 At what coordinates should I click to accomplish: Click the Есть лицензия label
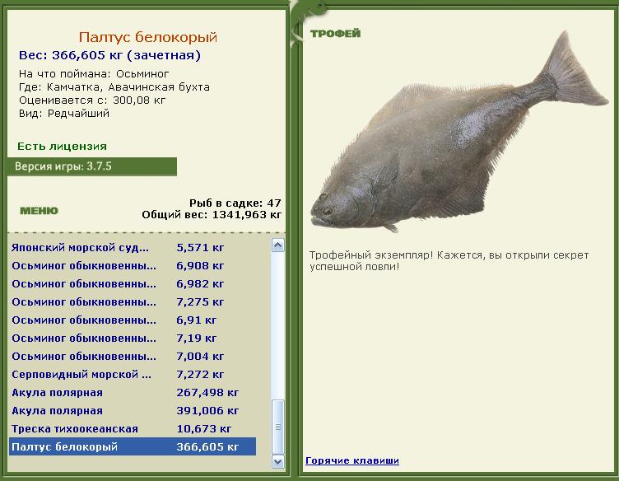(62, 147)
